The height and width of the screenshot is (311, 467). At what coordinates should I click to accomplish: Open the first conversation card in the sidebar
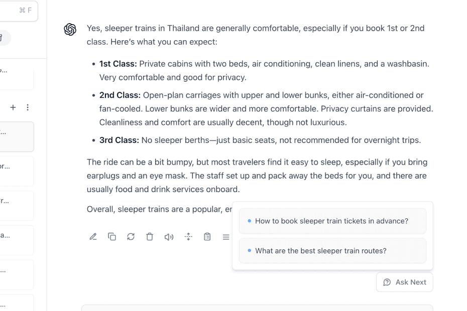[x=16, y=75]
